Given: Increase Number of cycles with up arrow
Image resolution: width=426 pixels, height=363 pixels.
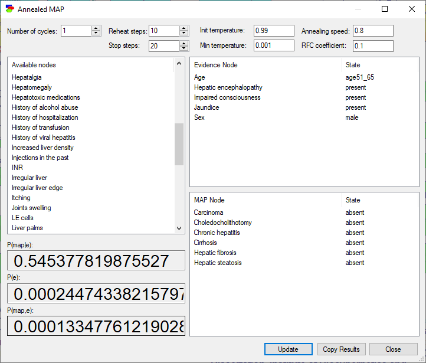Looking at the screenshot, I should (x=96, y=28).
